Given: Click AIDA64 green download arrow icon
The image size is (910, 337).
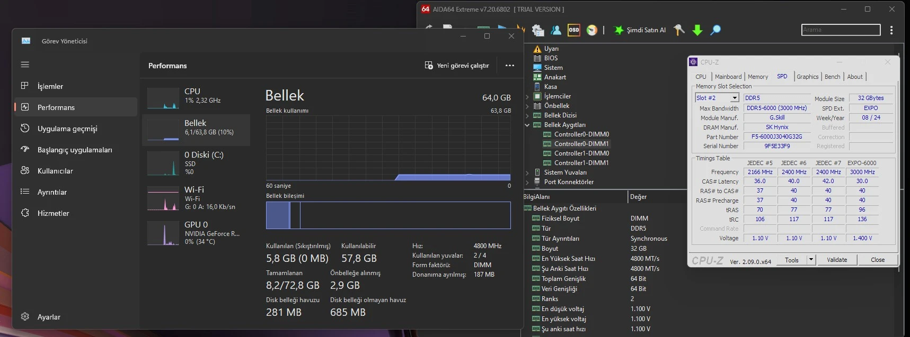Looking at the screenshot, I should (x=697, y=30).
